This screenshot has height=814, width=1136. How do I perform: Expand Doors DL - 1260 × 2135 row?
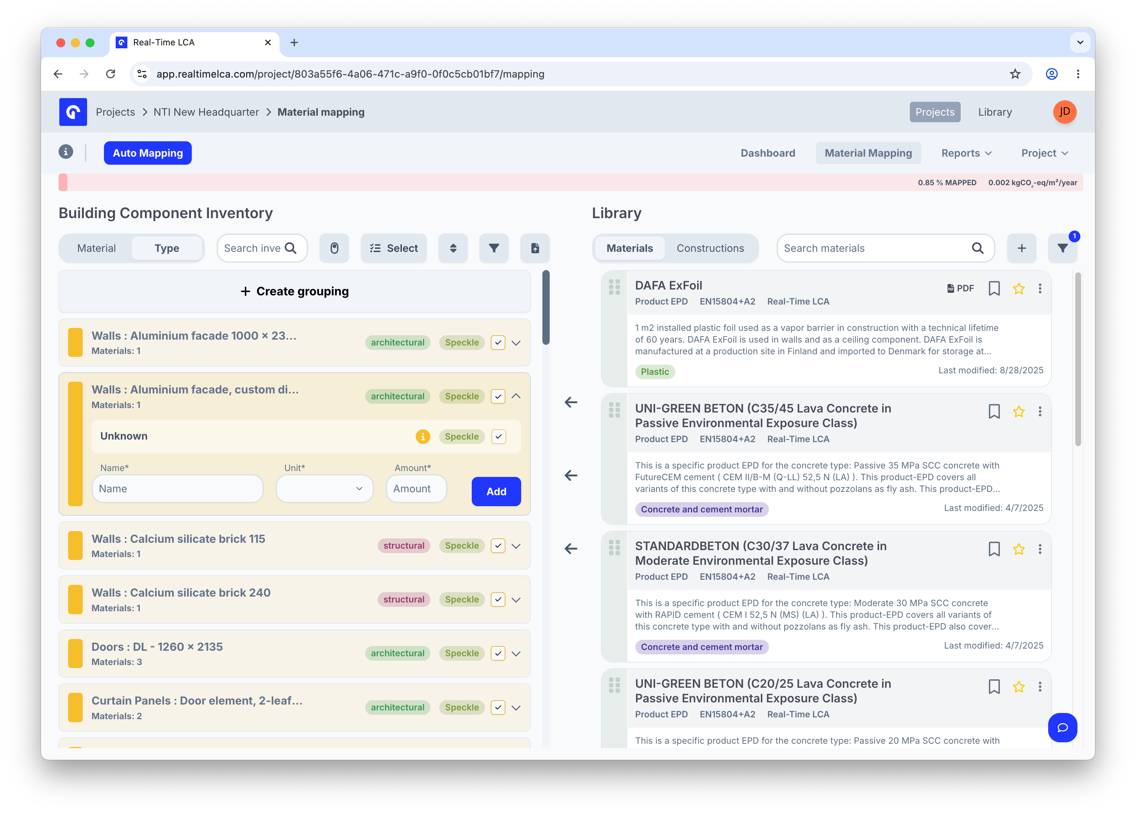(x=516, y=653)
